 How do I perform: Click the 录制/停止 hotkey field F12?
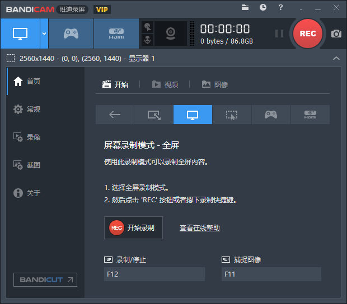point(154,274)
